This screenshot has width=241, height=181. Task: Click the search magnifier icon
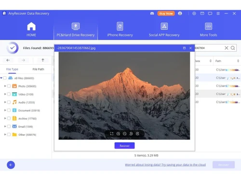point(233,48)
